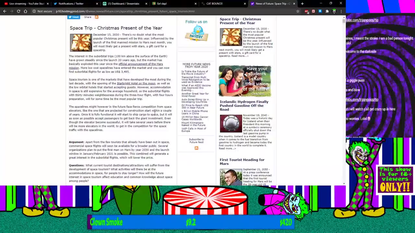Click the RSS icon under Subscribe feed

[196, 148]
